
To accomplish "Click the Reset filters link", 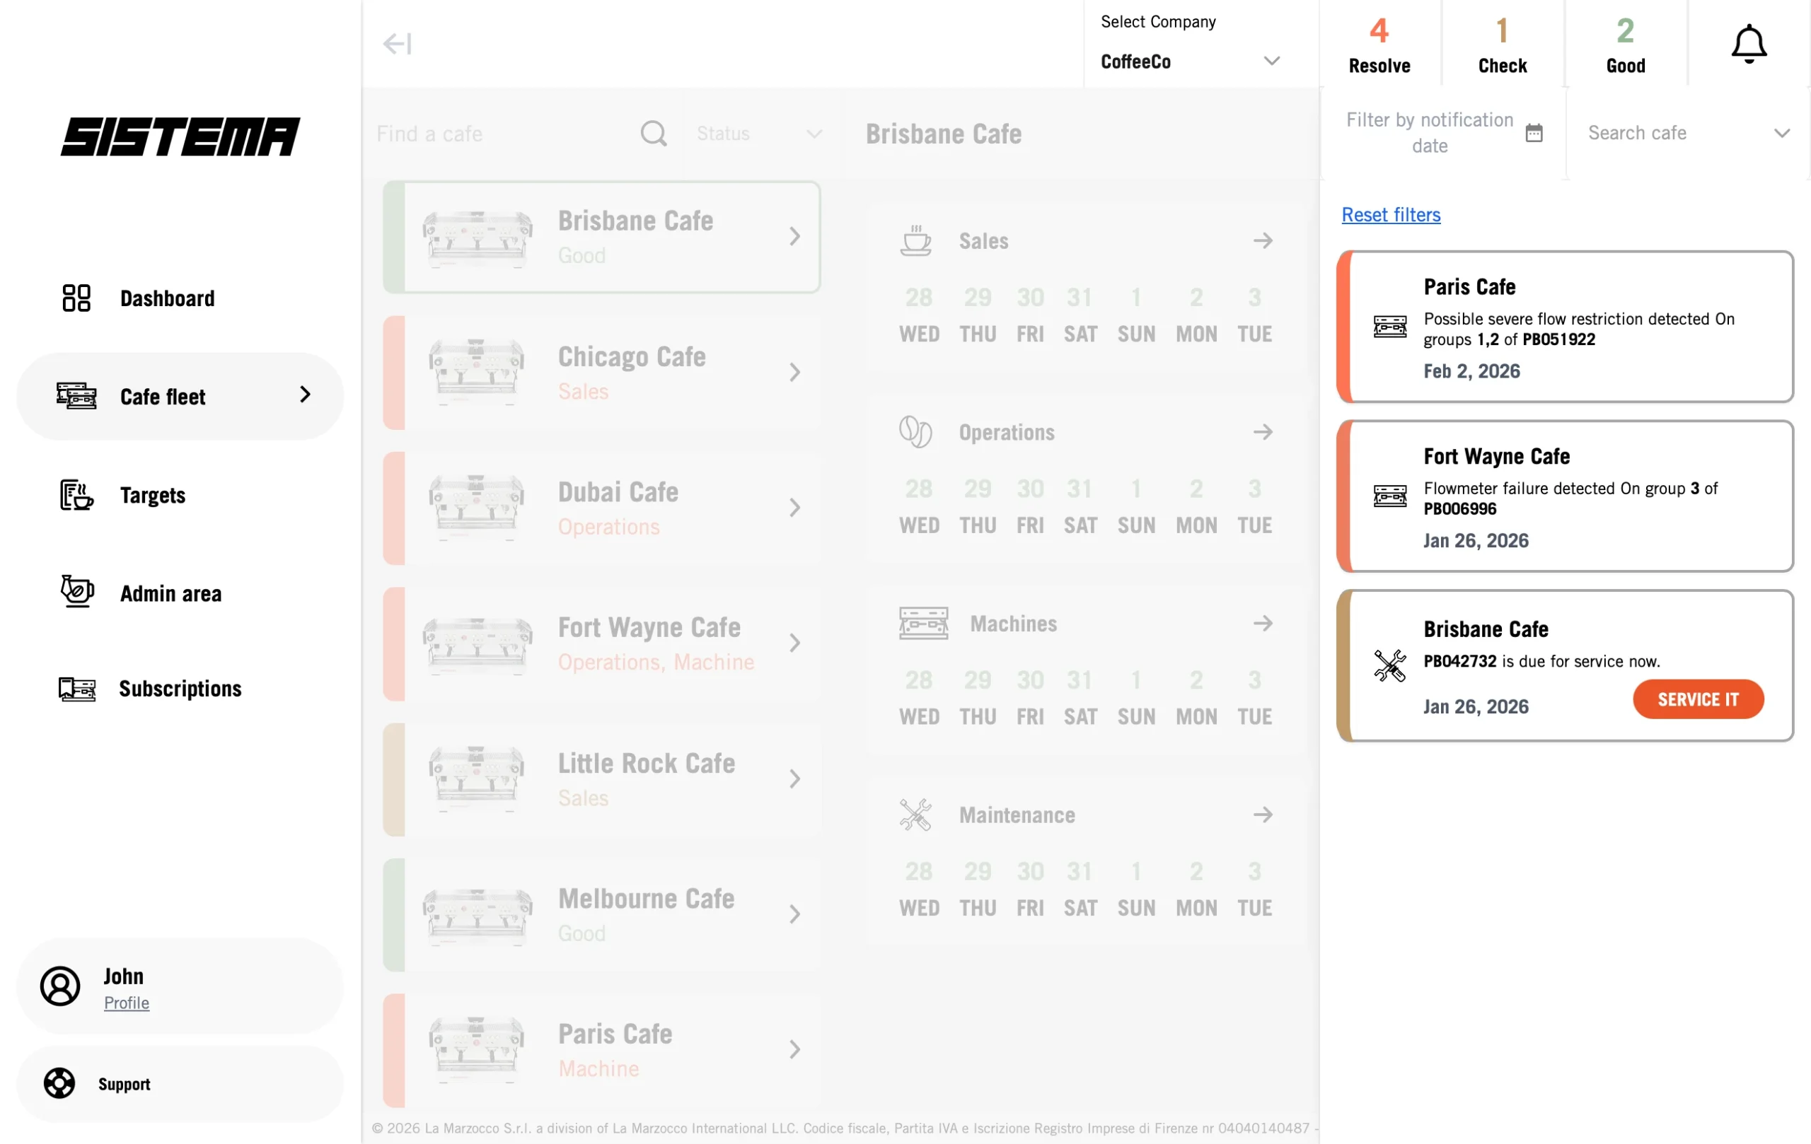I will (1391, 215).
